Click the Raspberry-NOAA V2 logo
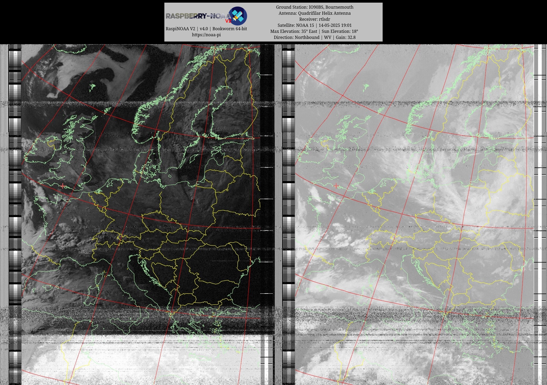 point(206,16)
